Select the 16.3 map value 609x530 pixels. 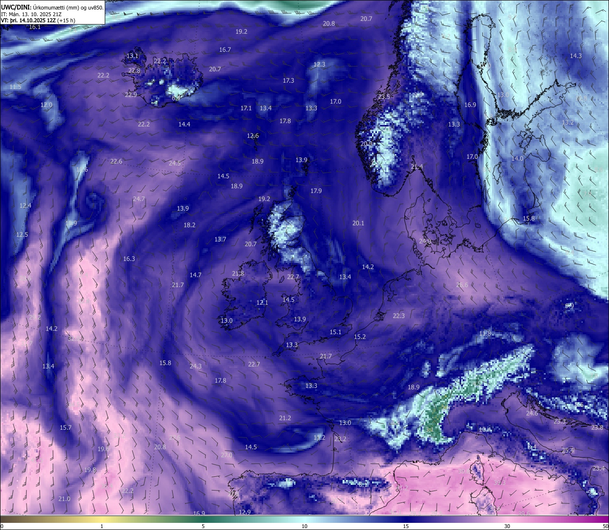[x=129, y=259]
